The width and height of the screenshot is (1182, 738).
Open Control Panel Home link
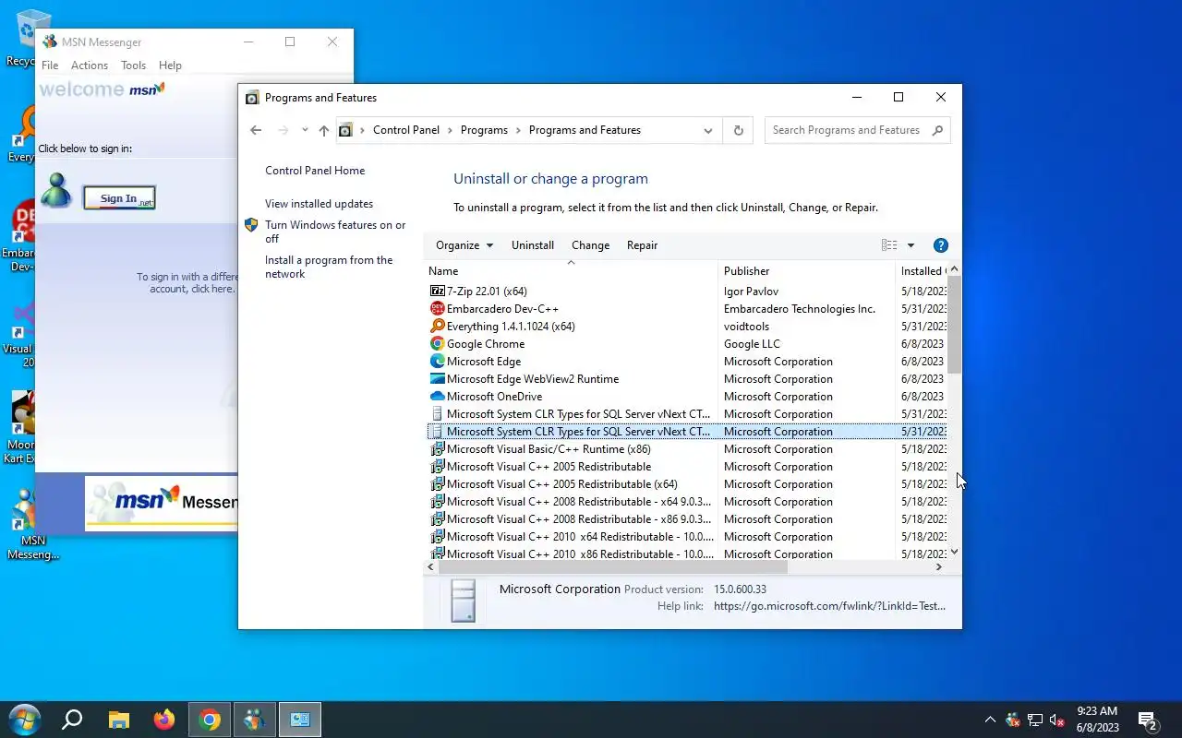315,171
